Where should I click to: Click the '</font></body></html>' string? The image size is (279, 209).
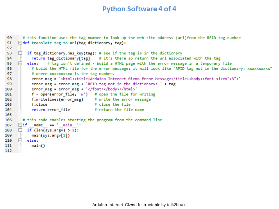click(111, 89)
